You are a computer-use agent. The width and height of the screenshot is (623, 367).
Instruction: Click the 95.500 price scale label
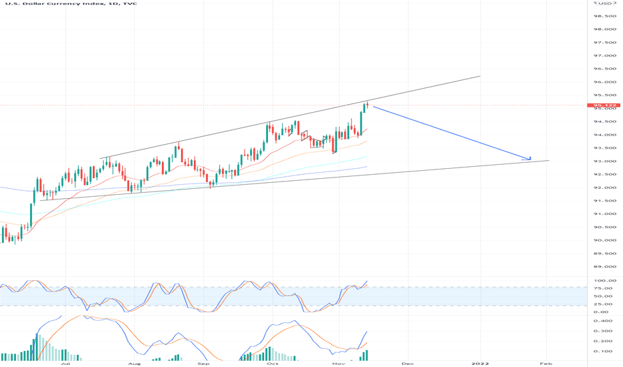(605, 95)
